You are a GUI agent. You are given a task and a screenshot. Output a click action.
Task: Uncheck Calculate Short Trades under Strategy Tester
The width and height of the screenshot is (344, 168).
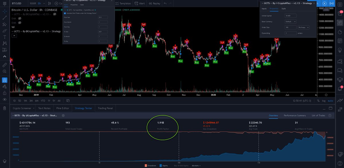click(x=65, y=13)
